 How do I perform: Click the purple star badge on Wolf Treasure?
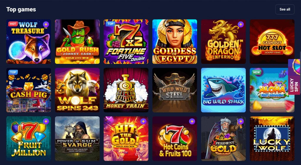pyautogui.click(x=46, y=25)
